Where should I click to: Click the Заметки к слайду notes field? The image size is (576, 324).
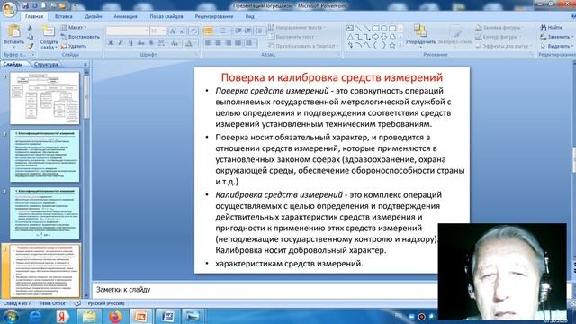(265, 290)
